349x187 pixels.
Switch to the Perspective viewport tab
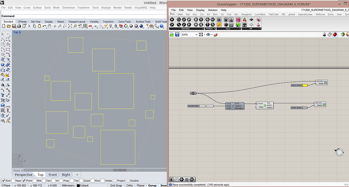tap(24, 175)
